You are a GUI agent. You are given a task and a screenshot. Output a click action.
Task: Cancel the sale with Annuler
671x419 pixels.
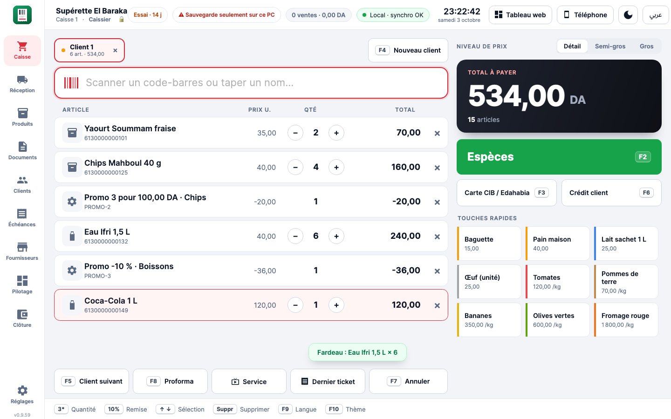tap(409, 381)
